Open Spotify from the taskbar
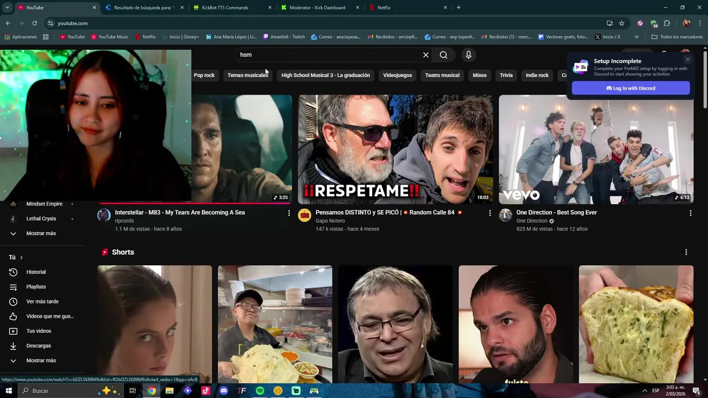 click(x=260, y=391)
